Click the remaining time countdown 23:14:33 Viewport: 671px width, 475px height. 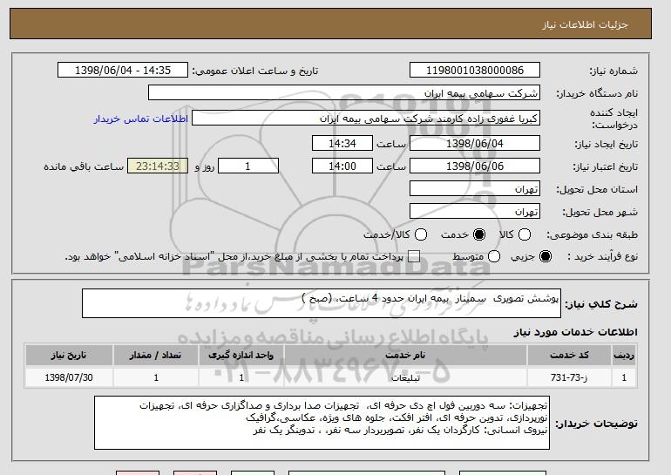coord(158,166)
